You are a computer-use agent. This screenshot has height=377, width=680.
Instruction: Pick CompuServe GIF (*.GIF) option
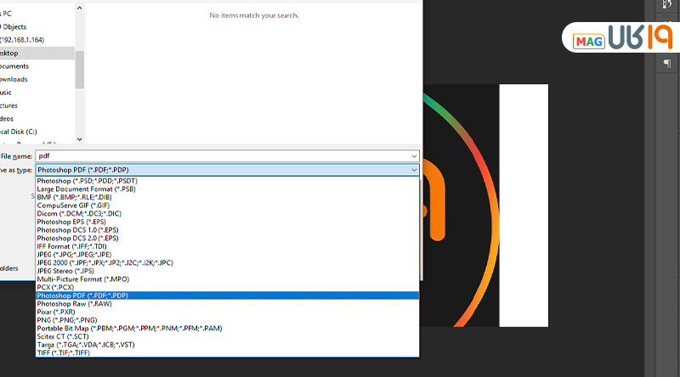click(72, 205)
